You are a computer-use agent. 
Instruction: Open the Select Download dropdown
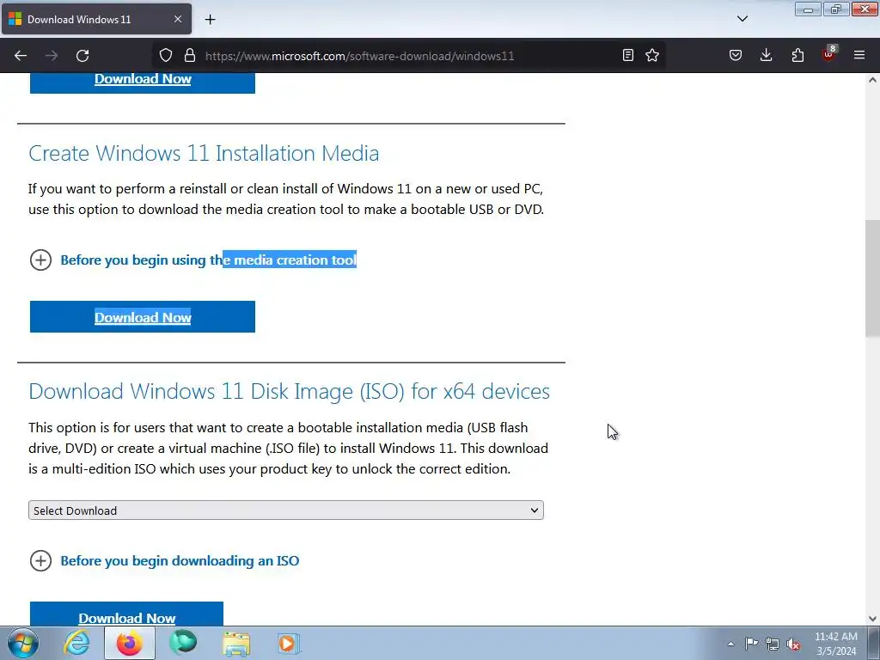(x=285, y=510)
